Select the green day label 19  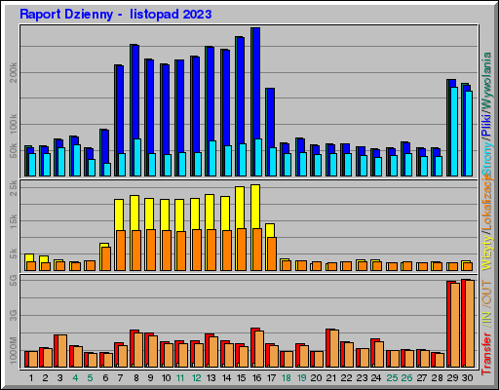[x=301, y=378]
